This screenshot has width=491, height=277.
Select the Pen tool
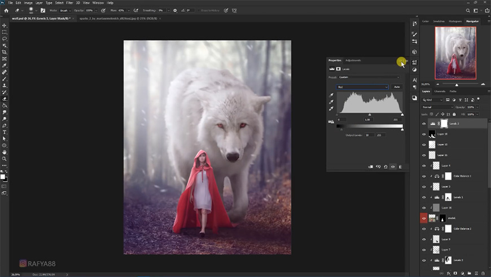click(x=5, y=125)
